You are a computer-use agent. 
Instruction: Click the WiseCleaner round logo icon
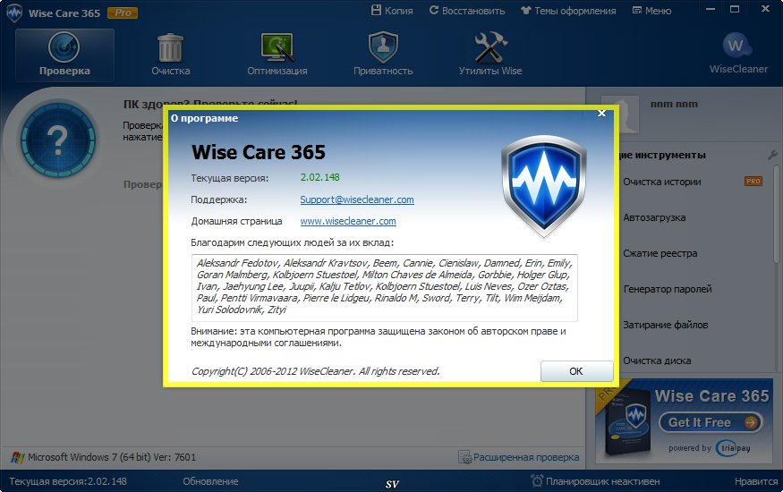(736, 45)
